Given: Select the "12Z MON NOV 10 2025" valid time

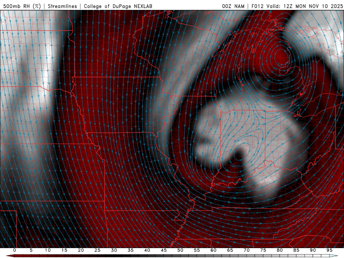Looking at the screenshot, I should 313,6.
